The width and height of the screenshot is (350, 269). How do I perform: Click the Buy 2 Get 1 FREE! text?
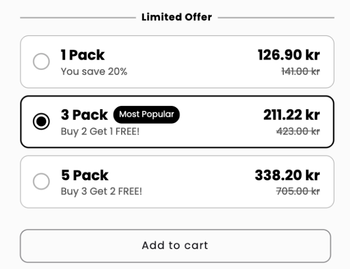pos(100,131)
